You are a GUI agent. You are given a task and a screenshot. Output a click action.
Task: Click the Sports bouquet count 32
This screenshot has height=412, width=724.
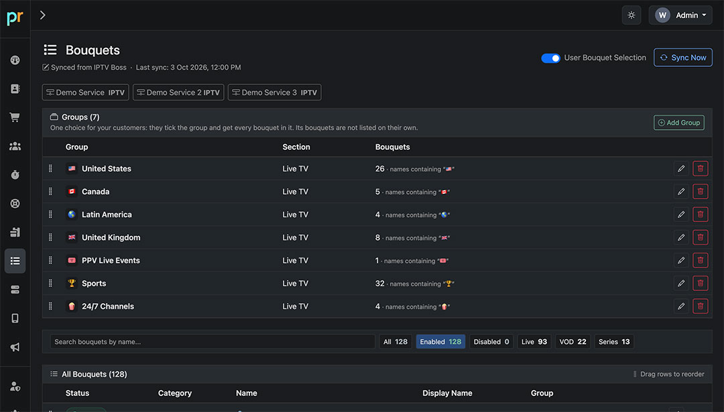tap(379, 284)
